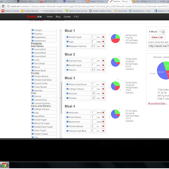Click the Meal 3 macro pie chart
The height and width of the screenshot is (169, 169).
pos(115,86)
